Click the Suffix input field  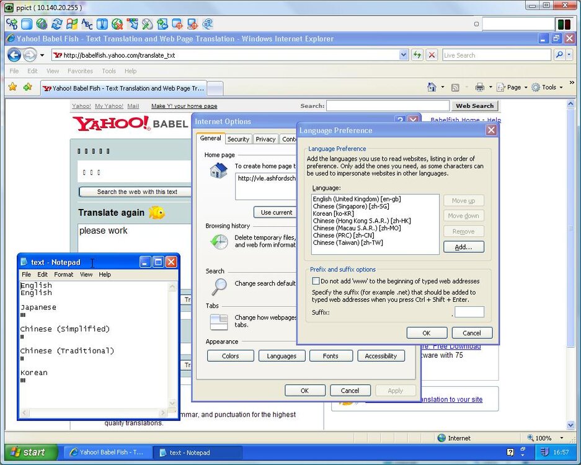469,312
